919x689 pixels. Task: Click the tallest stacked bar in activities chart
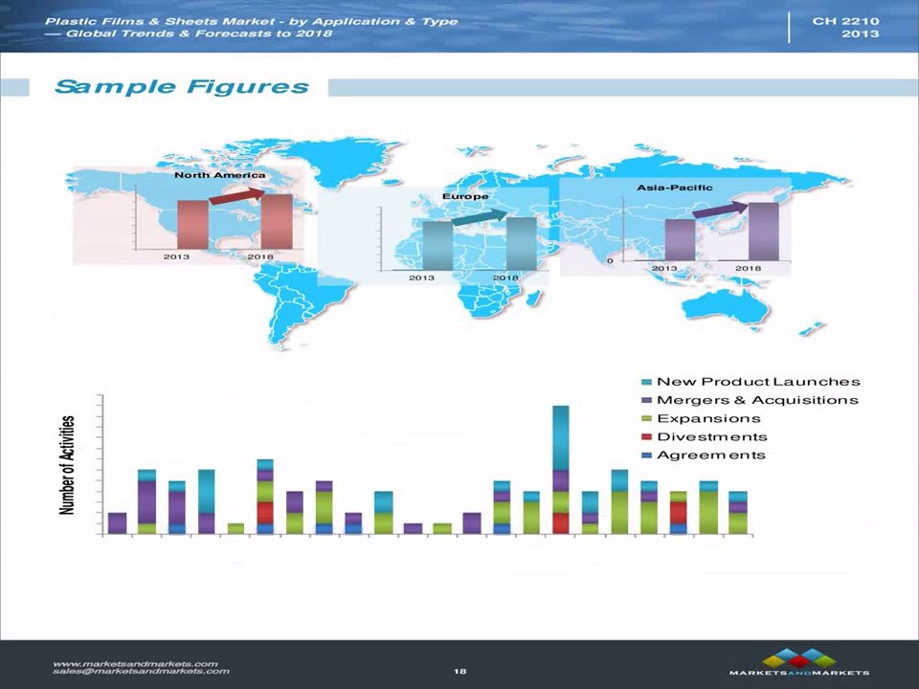point(561,469)
